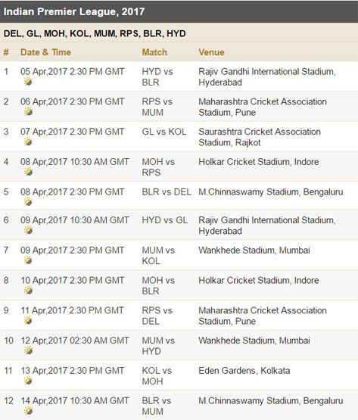Click the weather icon for BLR vs DEL
Viewport: 358px width, 420px height.
28,202
